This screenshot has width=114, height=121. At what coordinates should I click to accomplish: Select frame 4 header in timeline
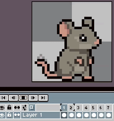[x=86, y=108]
